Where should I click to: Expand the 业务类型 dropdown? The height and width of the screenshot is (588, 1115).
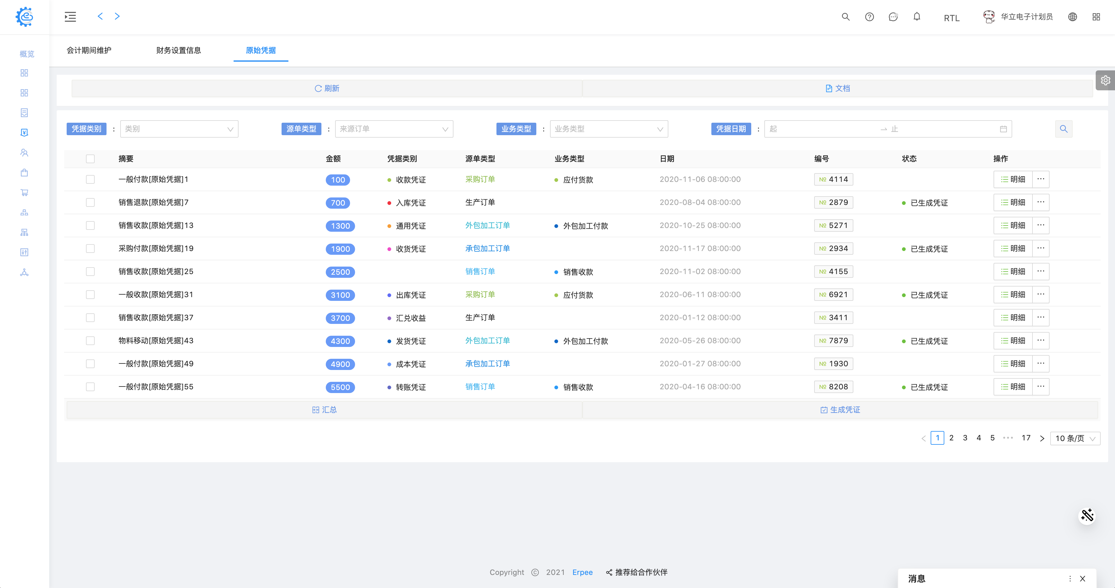click(608, 129)
